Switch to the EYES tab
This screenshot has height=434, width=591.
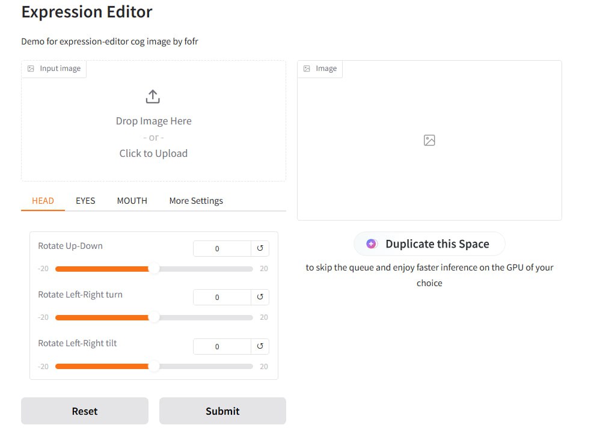[85, 201]
